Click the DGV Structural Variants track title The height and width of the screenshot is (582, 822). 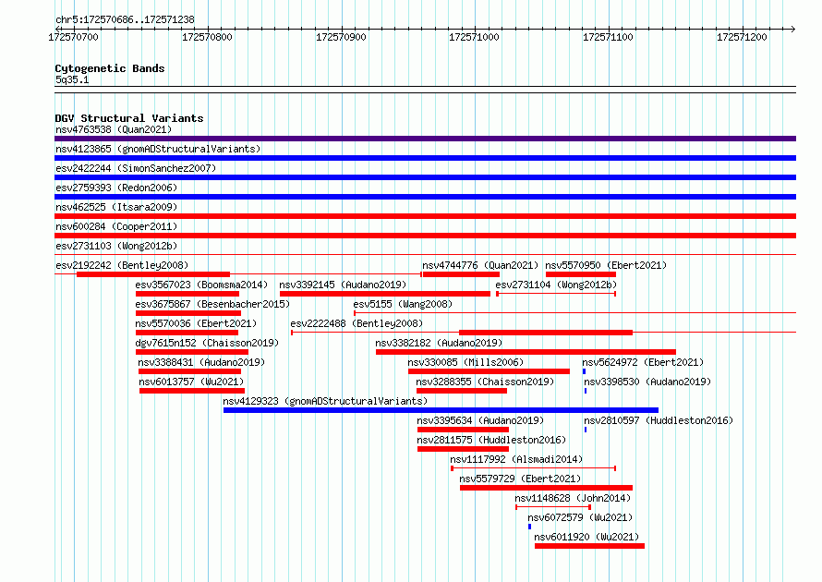click(129, 118)
